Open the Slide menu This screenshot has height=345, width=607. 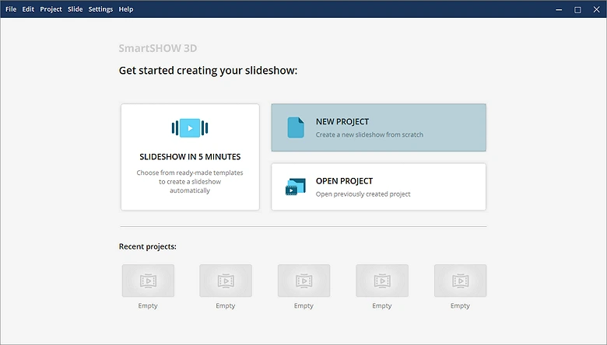pyautogui.click(x=75, y=9)
